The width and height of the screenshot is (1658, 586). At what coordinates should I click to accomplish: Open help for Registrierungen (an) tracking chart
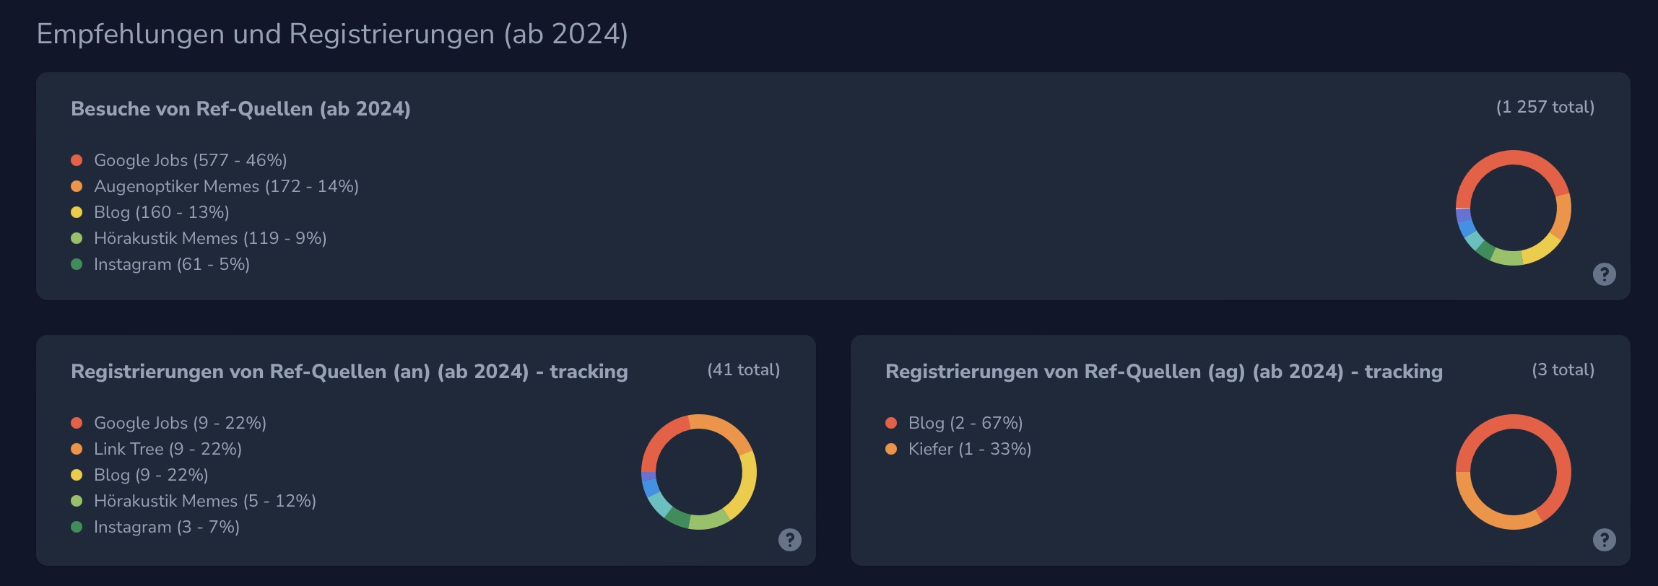coord(789,539)
